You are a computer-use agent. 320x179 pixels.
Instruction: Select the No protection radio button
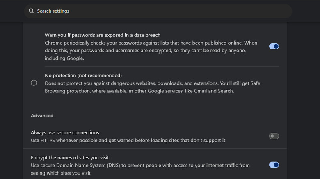point(34,83)
